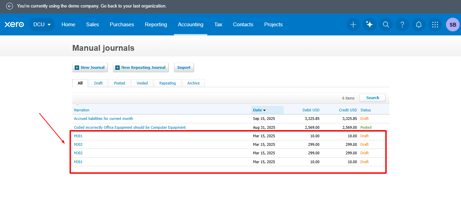461x202 pixels.
Task: Click the New Journal button
Action: [90, 67]
